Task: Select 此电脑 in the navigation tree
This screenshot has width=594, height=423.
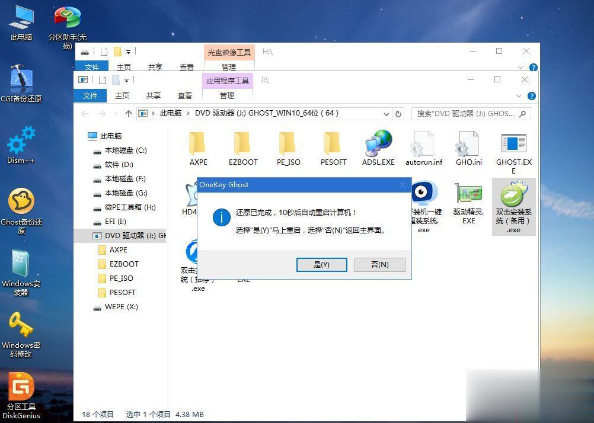Action: (111, 136)
